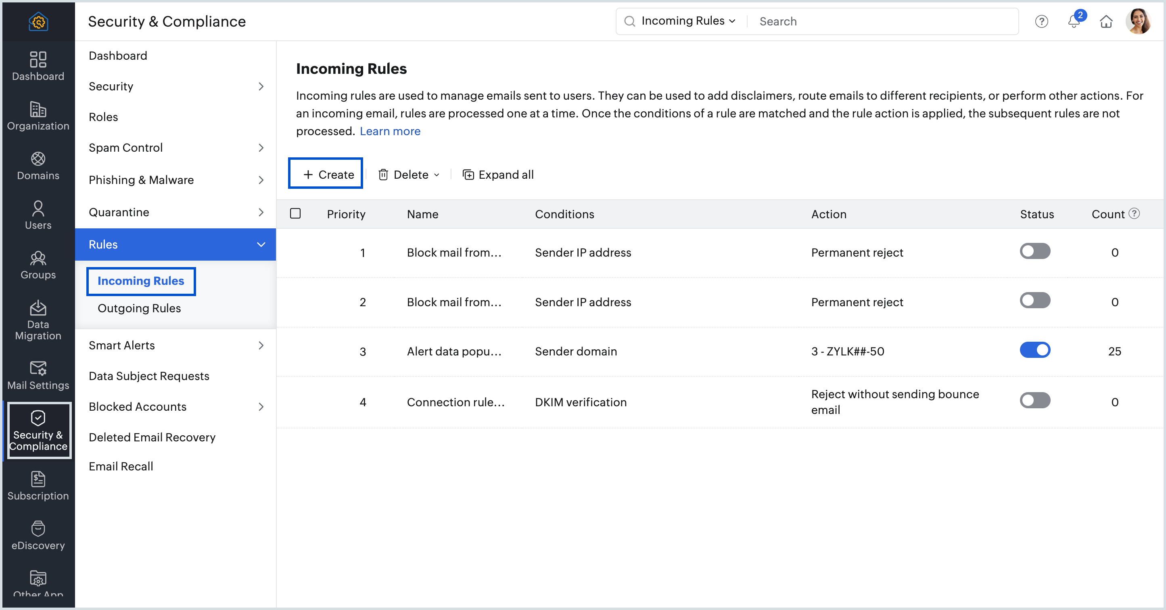
Task: Click the DKIM verification condition cell
Action: tap(581, 402)
